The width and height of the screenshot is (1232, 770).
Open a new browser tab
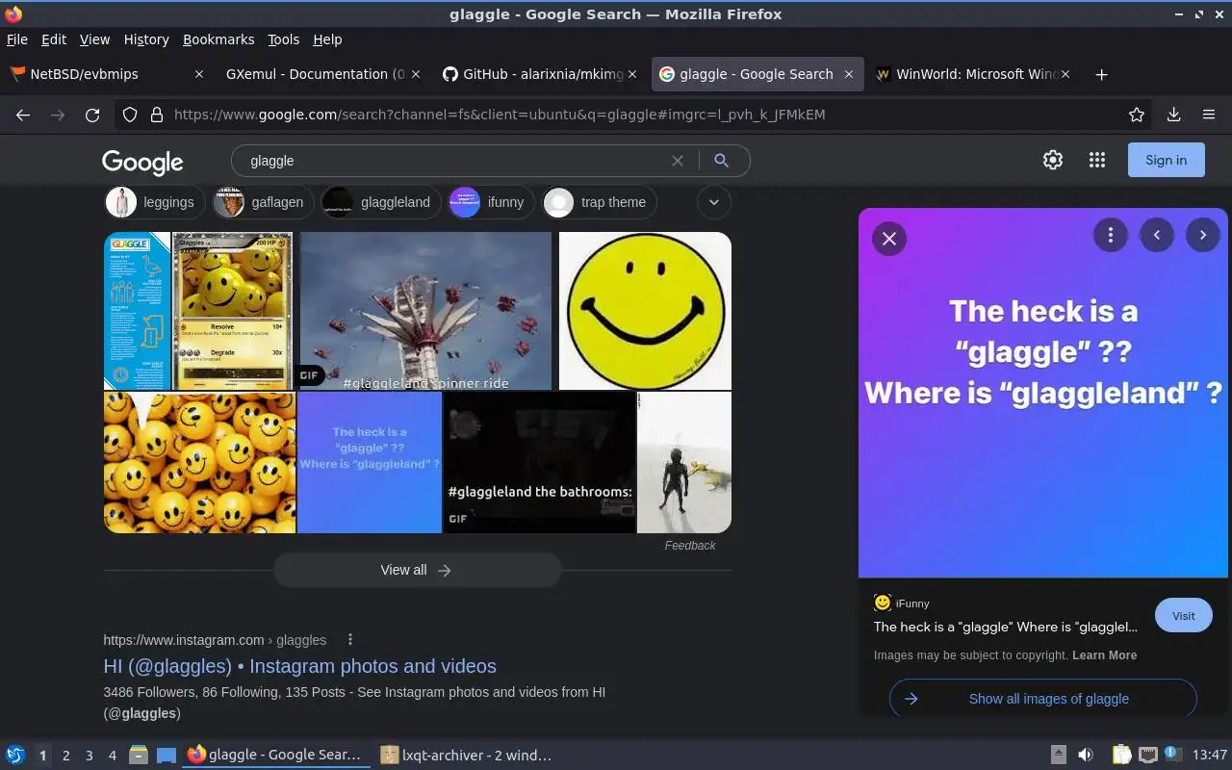(x=1102, y=74)
